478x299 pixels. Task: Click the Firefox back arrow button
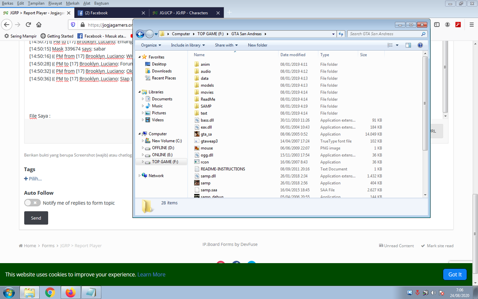pyautogui.click(x=7, y=25)
